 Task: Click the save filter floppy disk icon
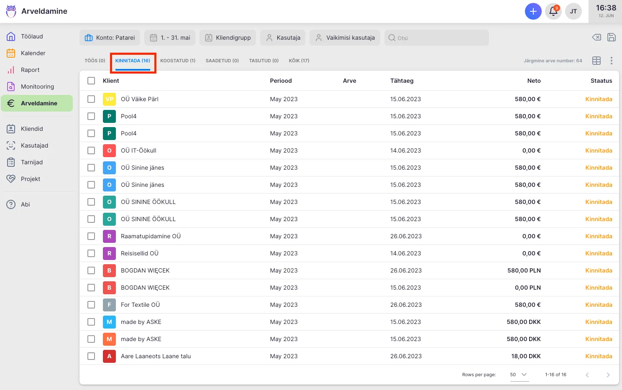[611, 38]
